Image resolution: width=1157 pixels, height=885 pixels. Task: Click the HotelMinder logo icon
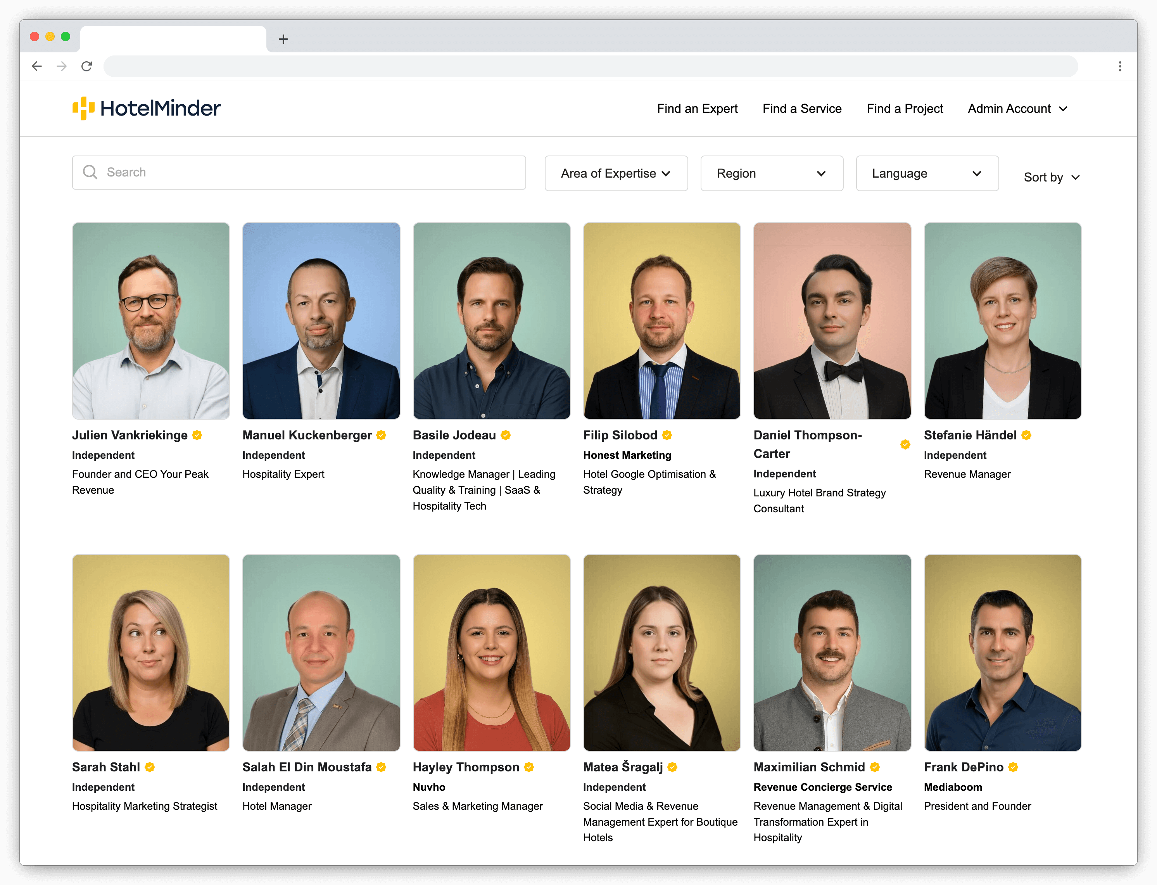[83, 108]
